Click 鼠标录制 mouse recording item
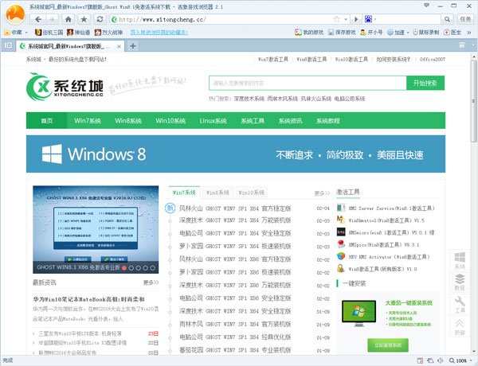Viewport: 478px width, 366px height. [426, 33]
